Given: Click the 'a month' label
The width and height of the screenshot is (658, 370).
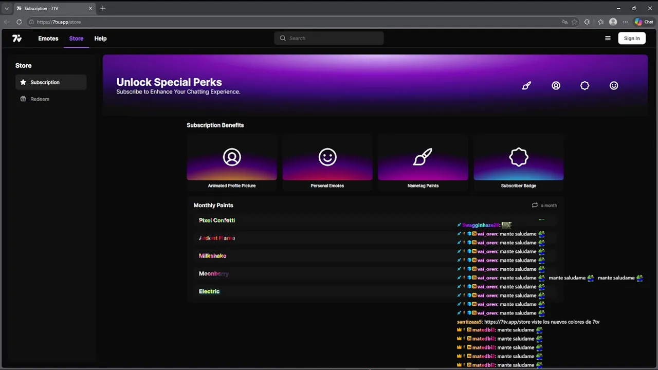Looking at the screenshot, I should (x=549, y=206).
